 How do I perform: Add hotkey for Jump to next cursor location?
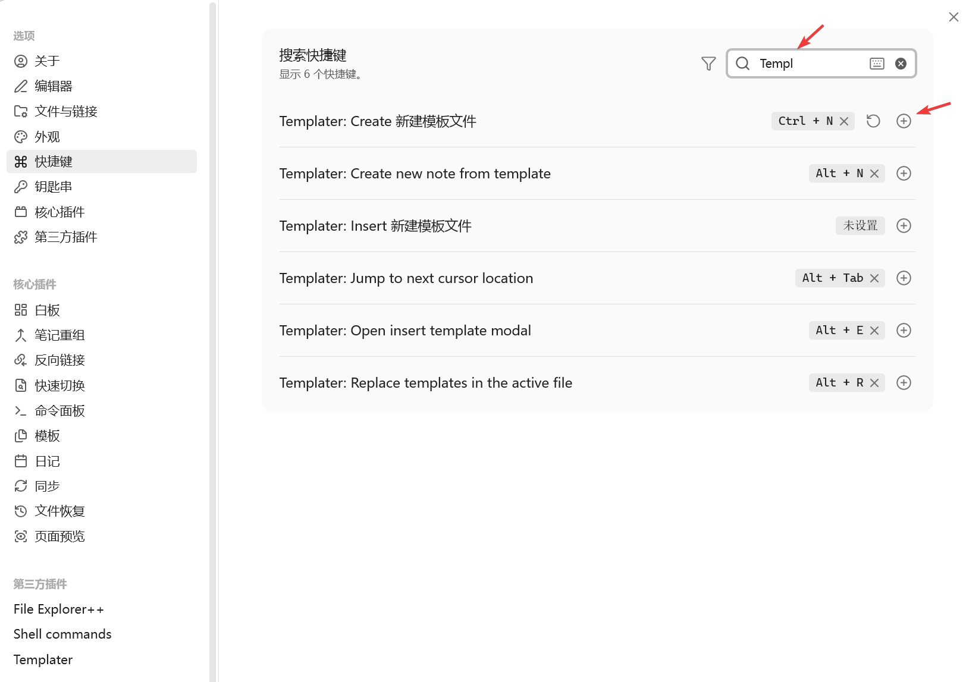(904, 278)
